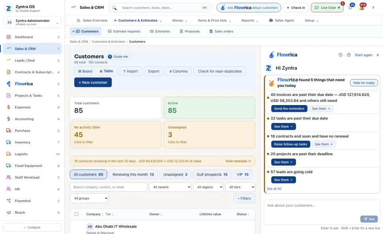The image size is (383, 234).
Task: Open the All tiers dropdown
Action: point(240,187)
